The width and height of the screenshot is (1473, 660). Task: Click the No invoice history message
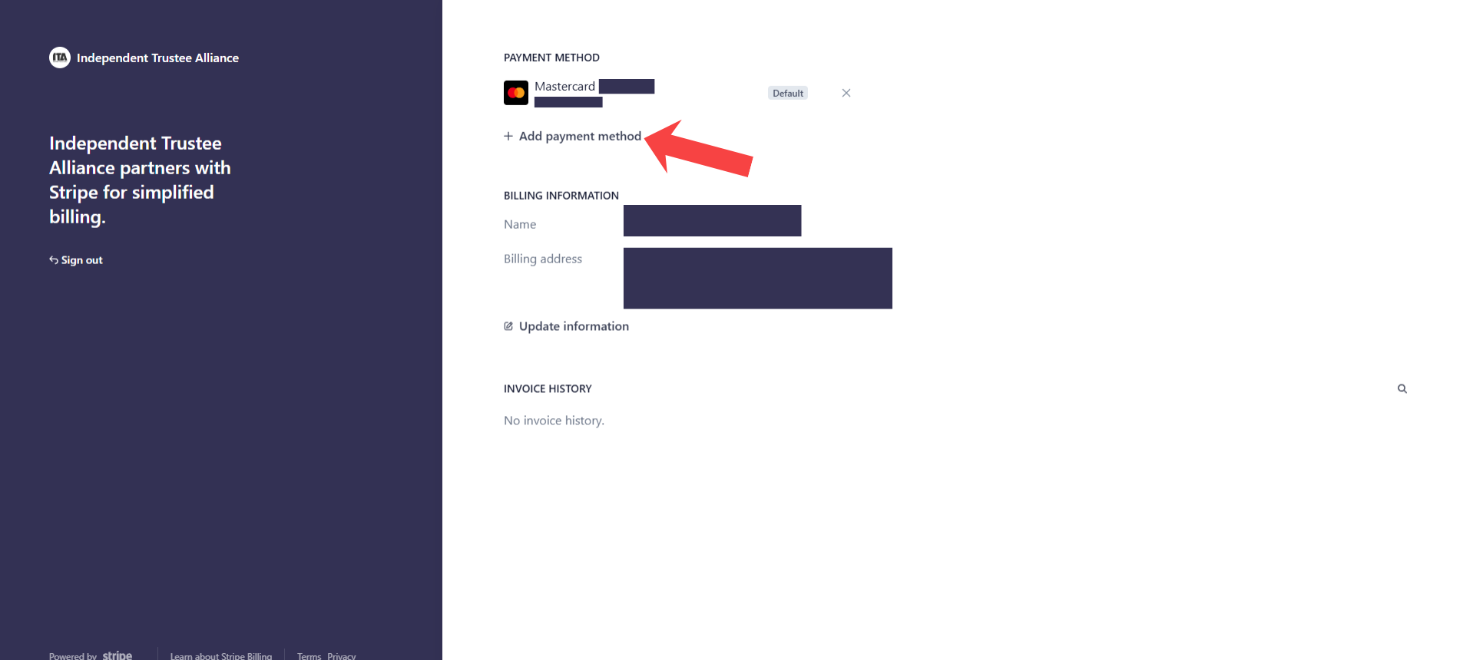coord(554,421)
